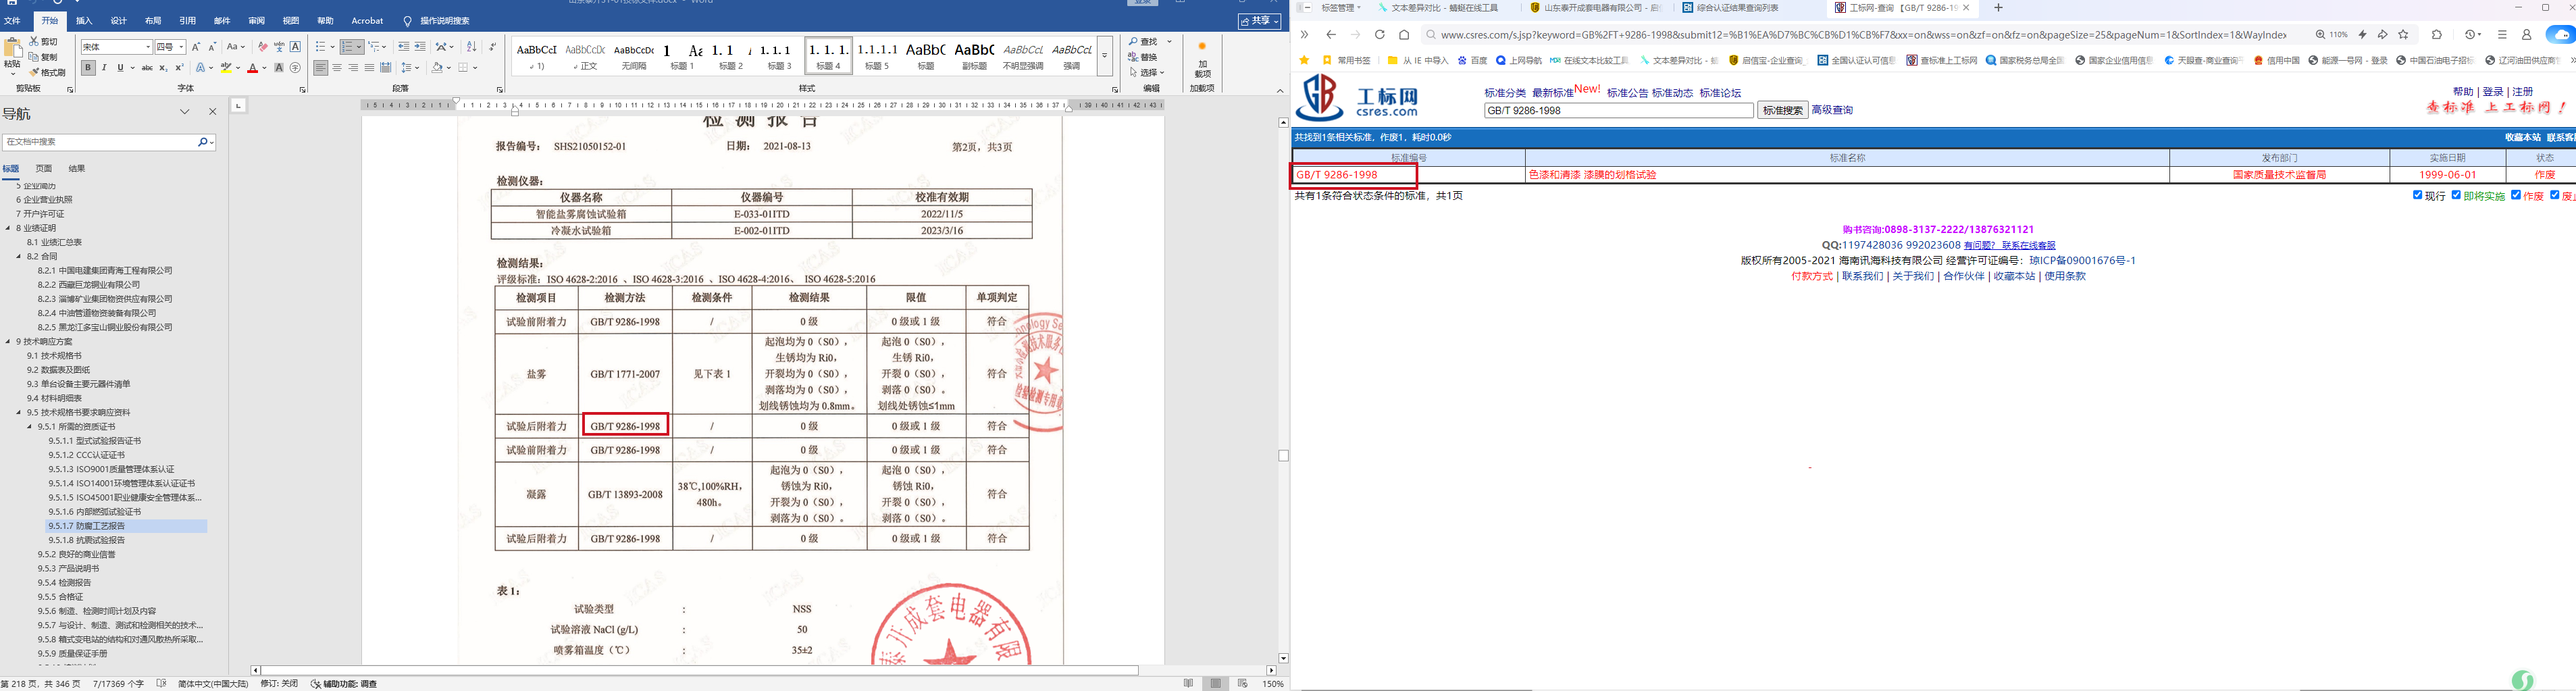Switch to the 审阅 Review tab
Image resolution: width=2576 pixels, height=691 pixels.
point(257,21)
